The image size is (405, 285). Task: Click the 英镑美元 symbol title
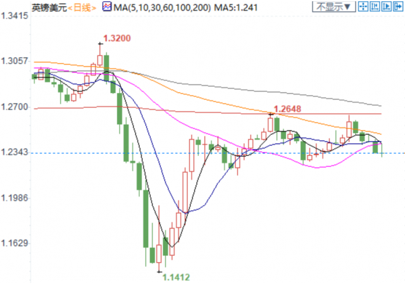pyautogui.click(x=49, y=8)
